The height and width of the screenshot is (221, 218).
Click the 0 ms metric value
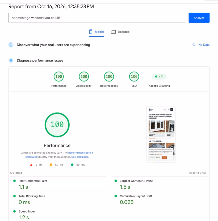(x=24, y=202)
